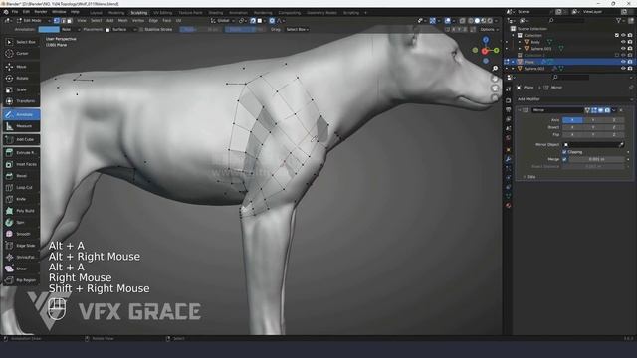This screenshot has width=637, height=358.
Task: Click the annotation color swatch
Action: click(49, 29)
